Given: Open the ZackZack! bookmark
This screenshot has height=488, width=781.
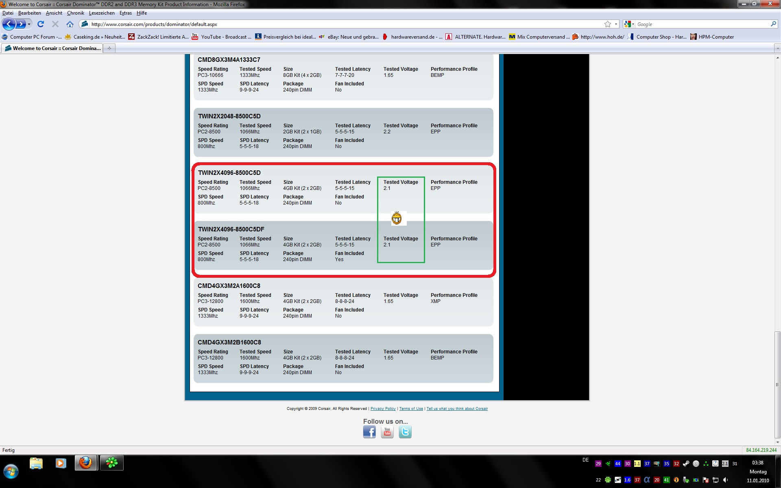Looking at the screenshot, I should [159, 37].
